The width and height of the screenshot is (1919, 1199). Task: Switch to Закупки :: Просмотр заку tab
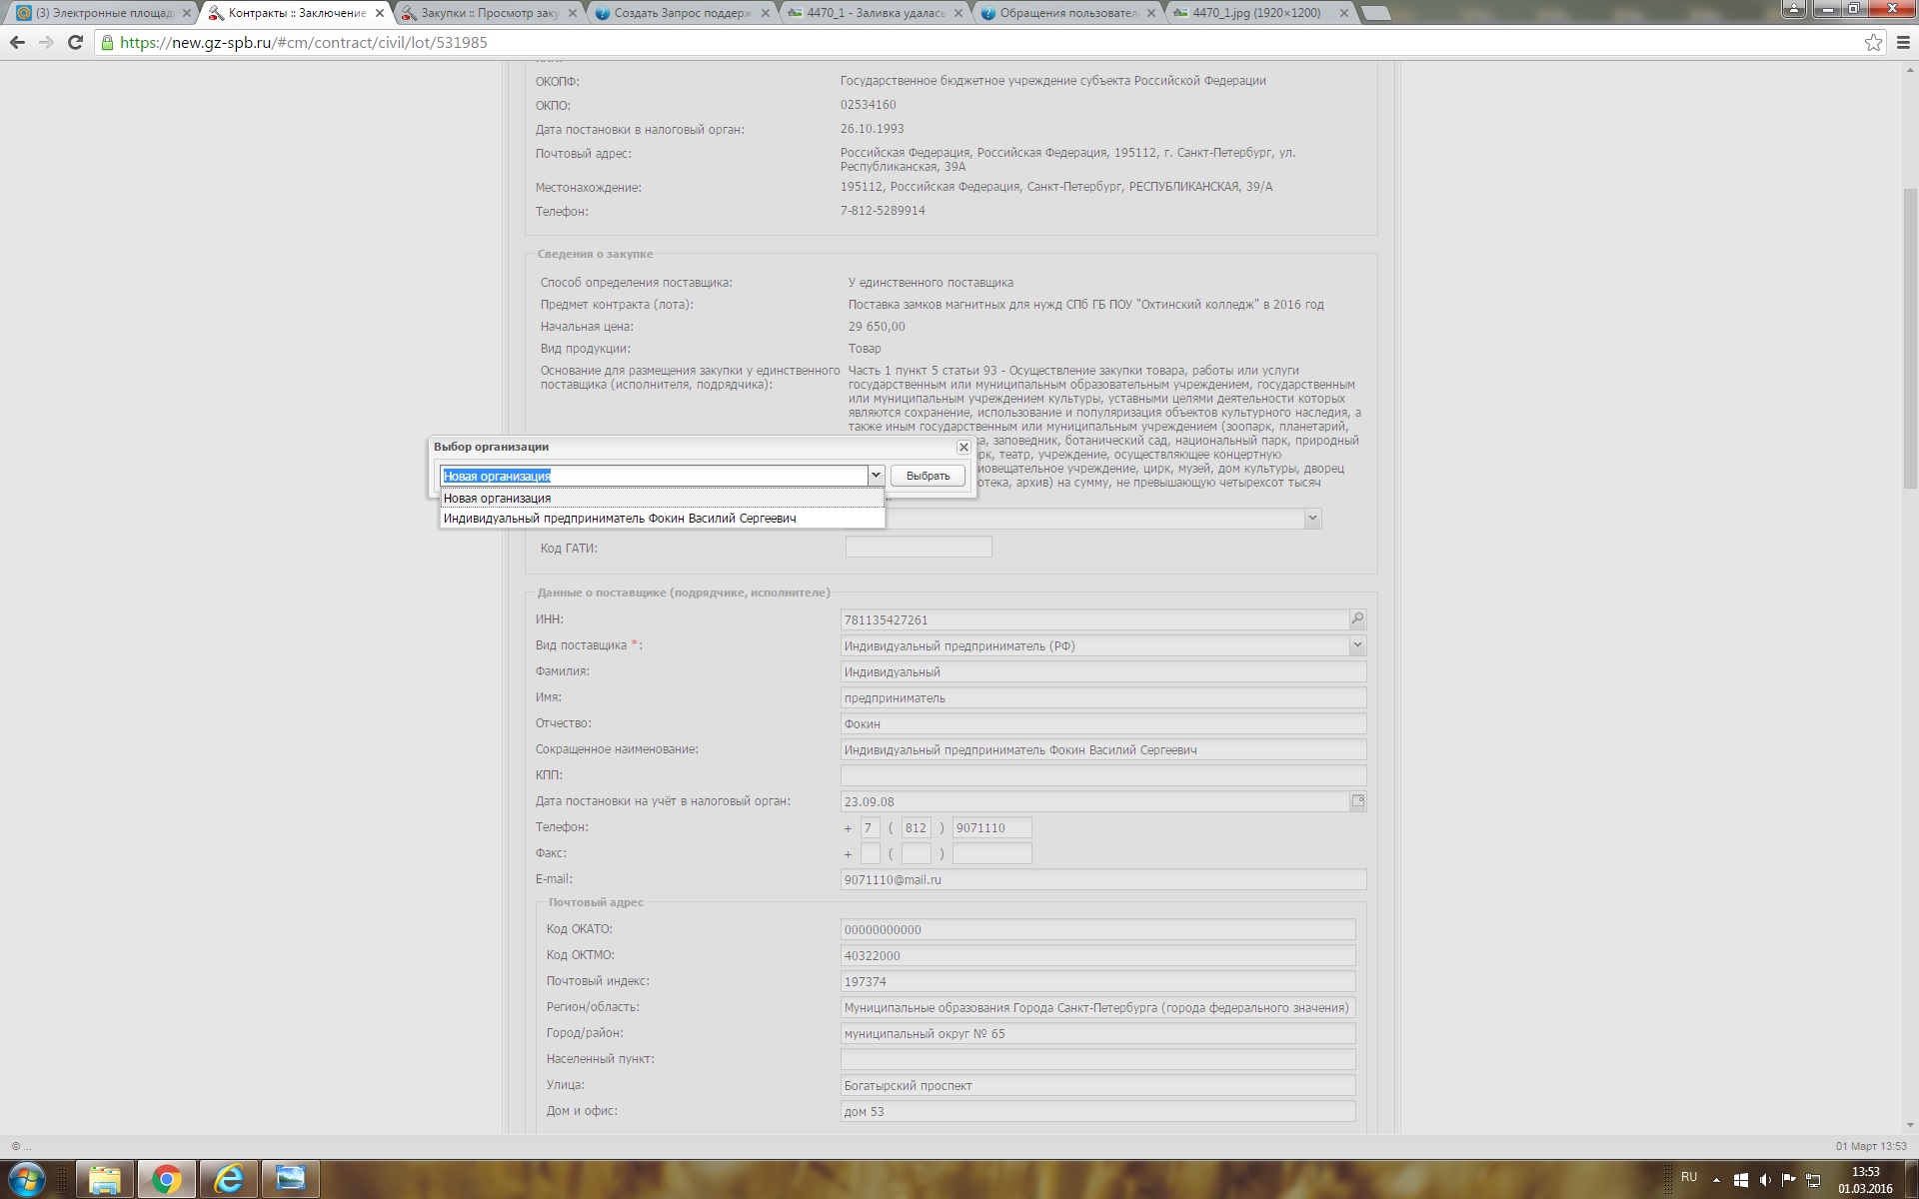click(488, 13)
